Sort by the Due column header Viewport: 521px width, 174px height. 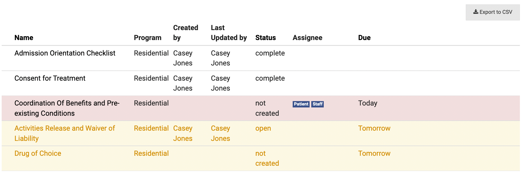pos(364,38)
